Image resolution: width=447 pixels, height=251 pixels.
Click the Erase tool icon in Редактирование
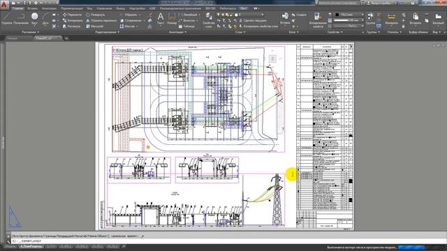tap(150, 15)
